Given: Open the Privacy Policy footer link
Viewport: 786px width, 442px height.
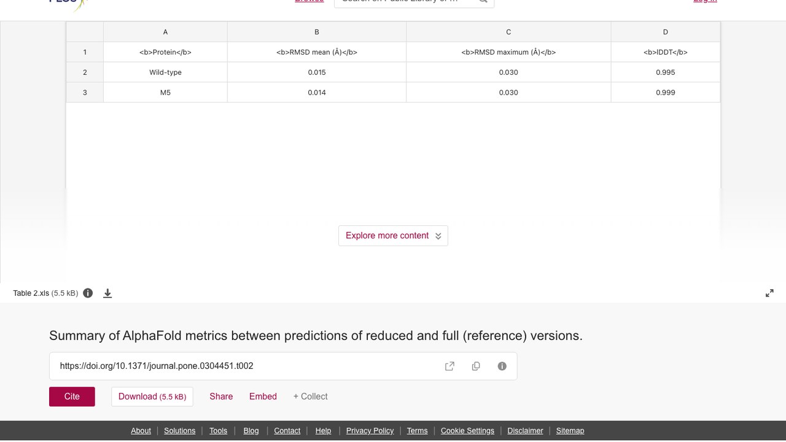Looking at the screenshot, I should pos(370,431).
